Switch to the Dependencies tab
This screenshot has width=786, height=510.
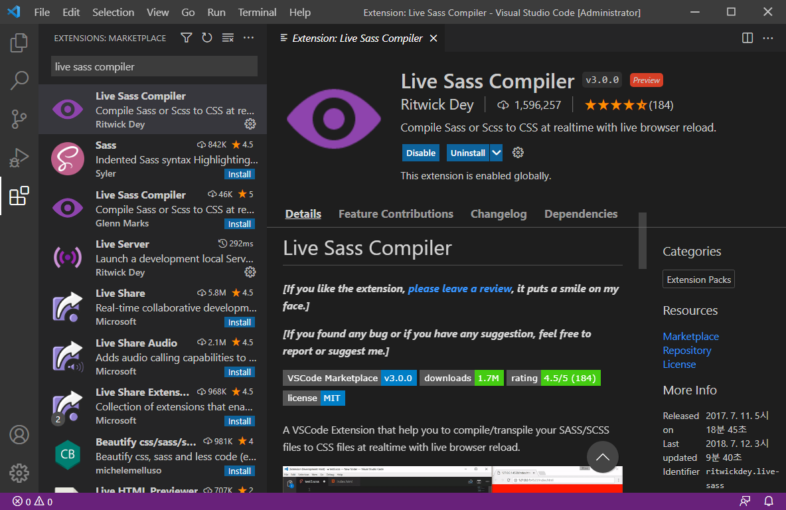tap(581, 214)
